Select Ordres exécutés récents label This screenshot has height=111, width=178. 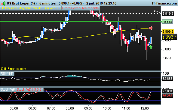tap(81, 8)
